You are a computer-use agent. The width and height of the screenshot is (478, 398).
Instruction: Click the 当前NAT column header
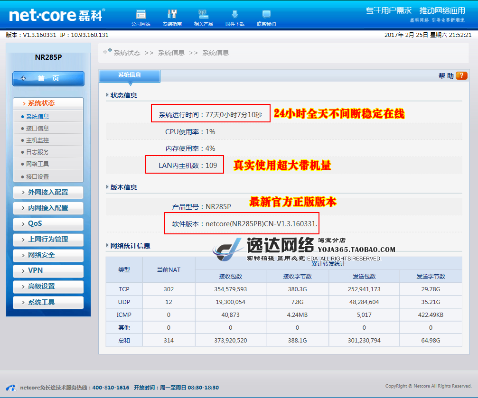click(169, 270)
